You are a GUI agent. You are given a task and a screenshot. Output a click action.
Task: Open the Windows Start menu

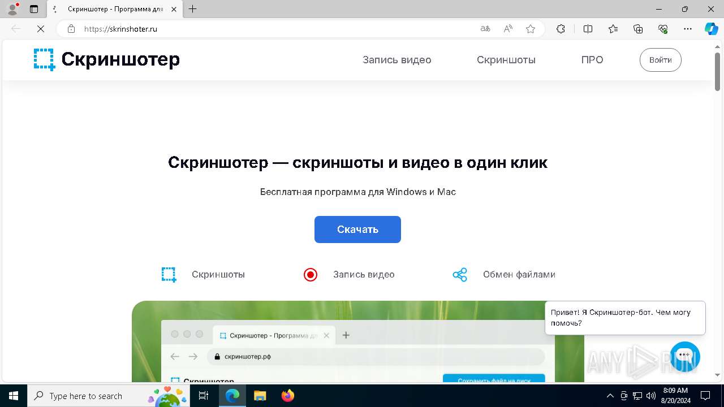pyautogui.click(x=14, y=396)
